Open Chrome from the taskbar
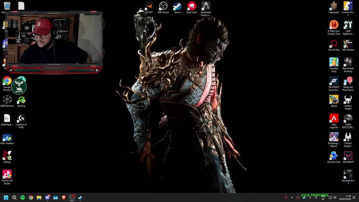Image resolution: width=359 pixels, height=202 pixels. [x=31, y=198]
